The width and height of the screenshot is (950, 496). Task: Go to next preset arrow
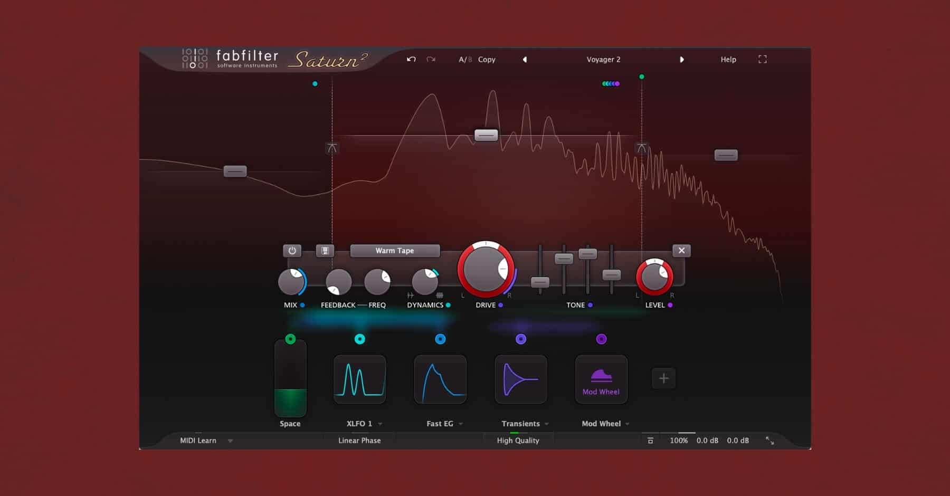pyautogui.click(x=681, y=60)
